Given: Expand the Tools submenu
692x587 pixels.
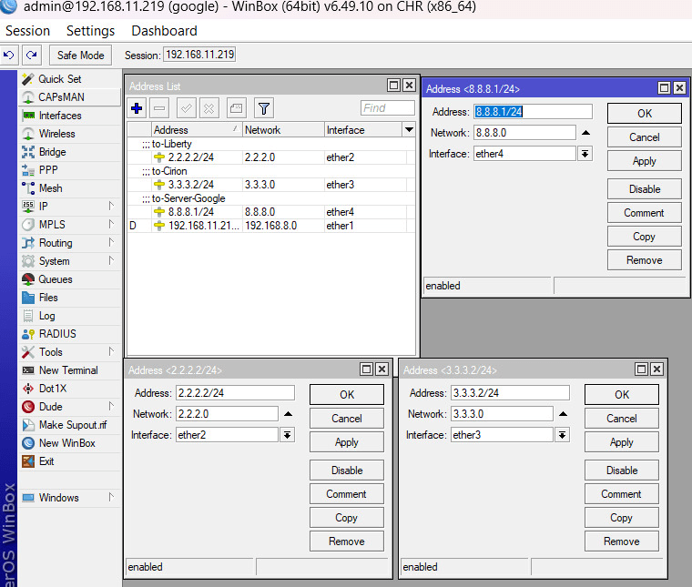Looking at the screenshot, I should [x=70, y=352].
